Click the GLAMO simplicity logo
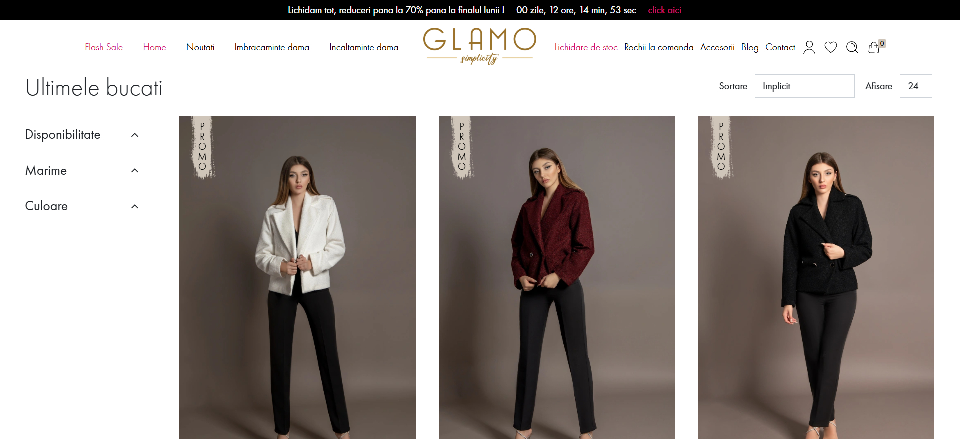Viewport: 960px width, 439px height. point(479,46)
